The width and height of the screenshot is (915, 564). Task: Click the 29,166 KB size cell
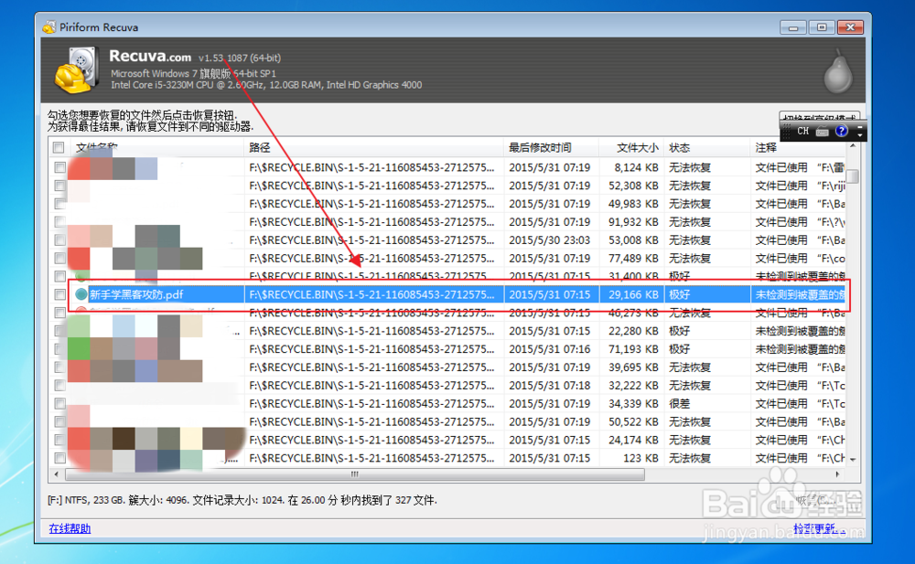tap(633, 294)
